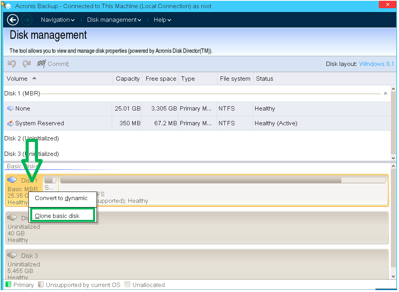Click the undo arrow icon
This screenshot has width=399, height=292.
(x=12, y=64)
